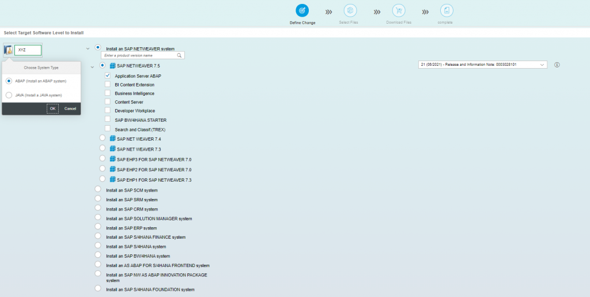Select Install an SAP CRM system radio

click(98, 208)
